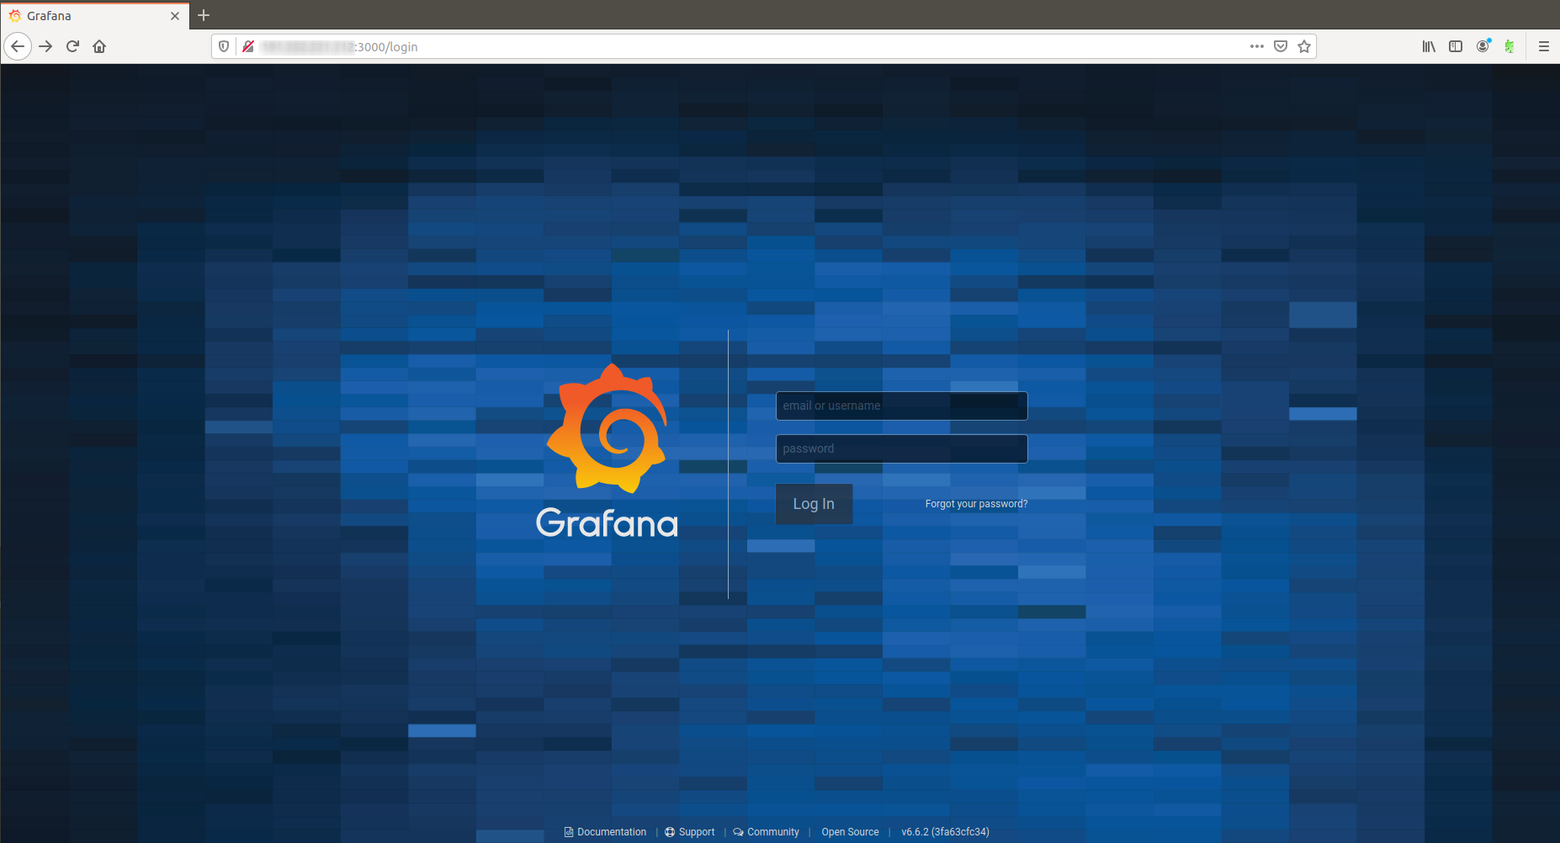Reload the Grafana login page
Viewport: 1560px width, 843px height.
tap(72, 46)
